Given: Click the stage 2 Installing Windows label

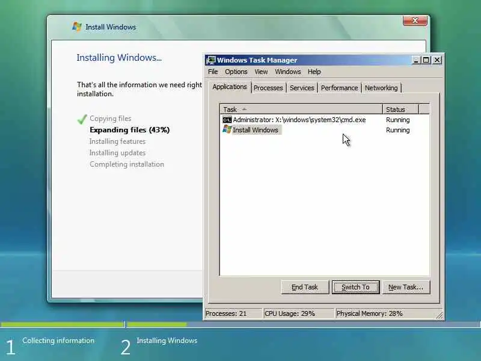Looking at the screenshot, I should point(167,341).
